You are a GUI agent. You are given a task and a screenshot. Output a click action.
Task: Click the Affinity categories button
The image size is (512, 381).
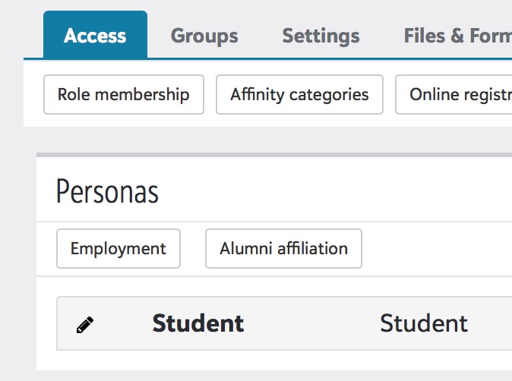tap(299, 95)
